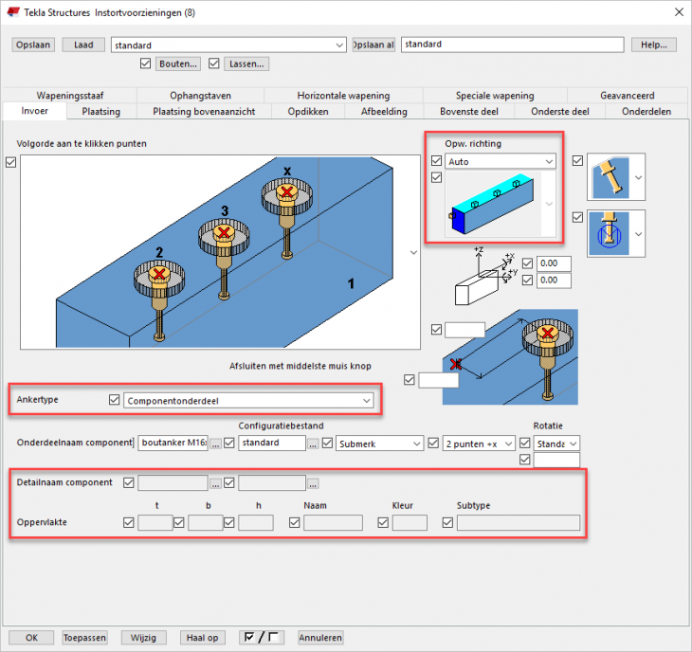Expand the Ankertype Componentonderdeel dropdown
The image size is (692, 652).
[248, 401]
